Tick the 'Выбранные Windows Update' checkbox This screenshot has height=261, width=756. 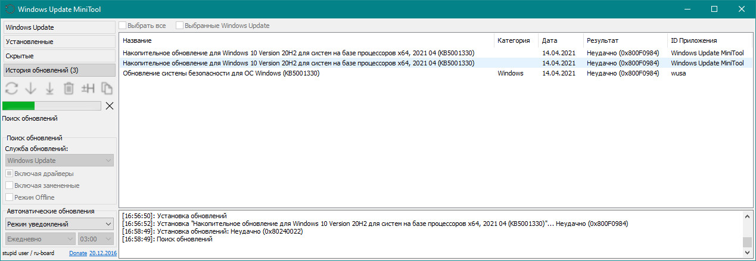179,26
